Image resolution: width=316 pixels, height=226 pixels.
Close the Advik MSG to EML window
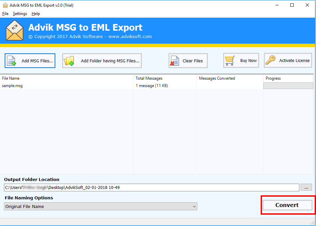pyautogui.click(x=307, y=5)
